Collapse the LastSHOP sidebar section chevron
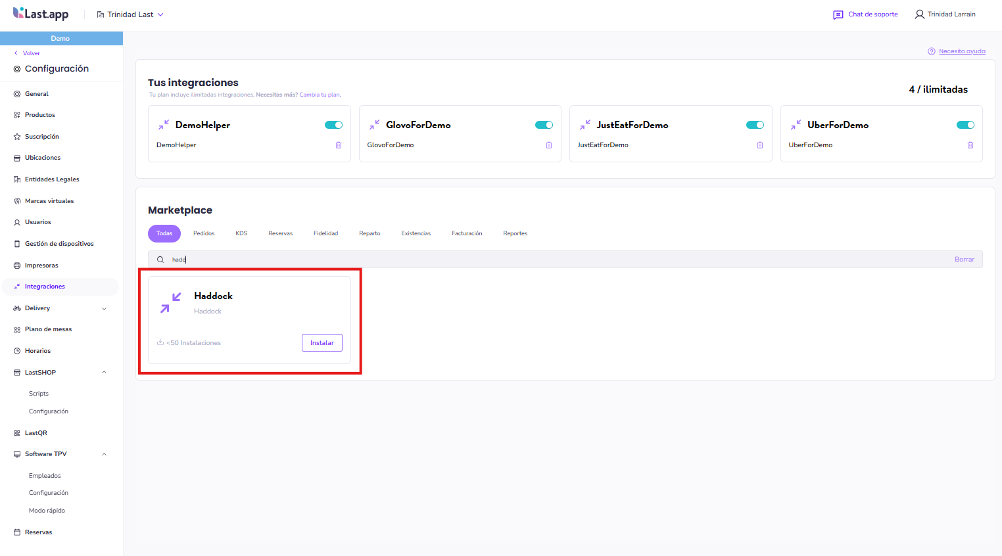The height and width of the screenshot is (556, 1002). coord(104,373)
